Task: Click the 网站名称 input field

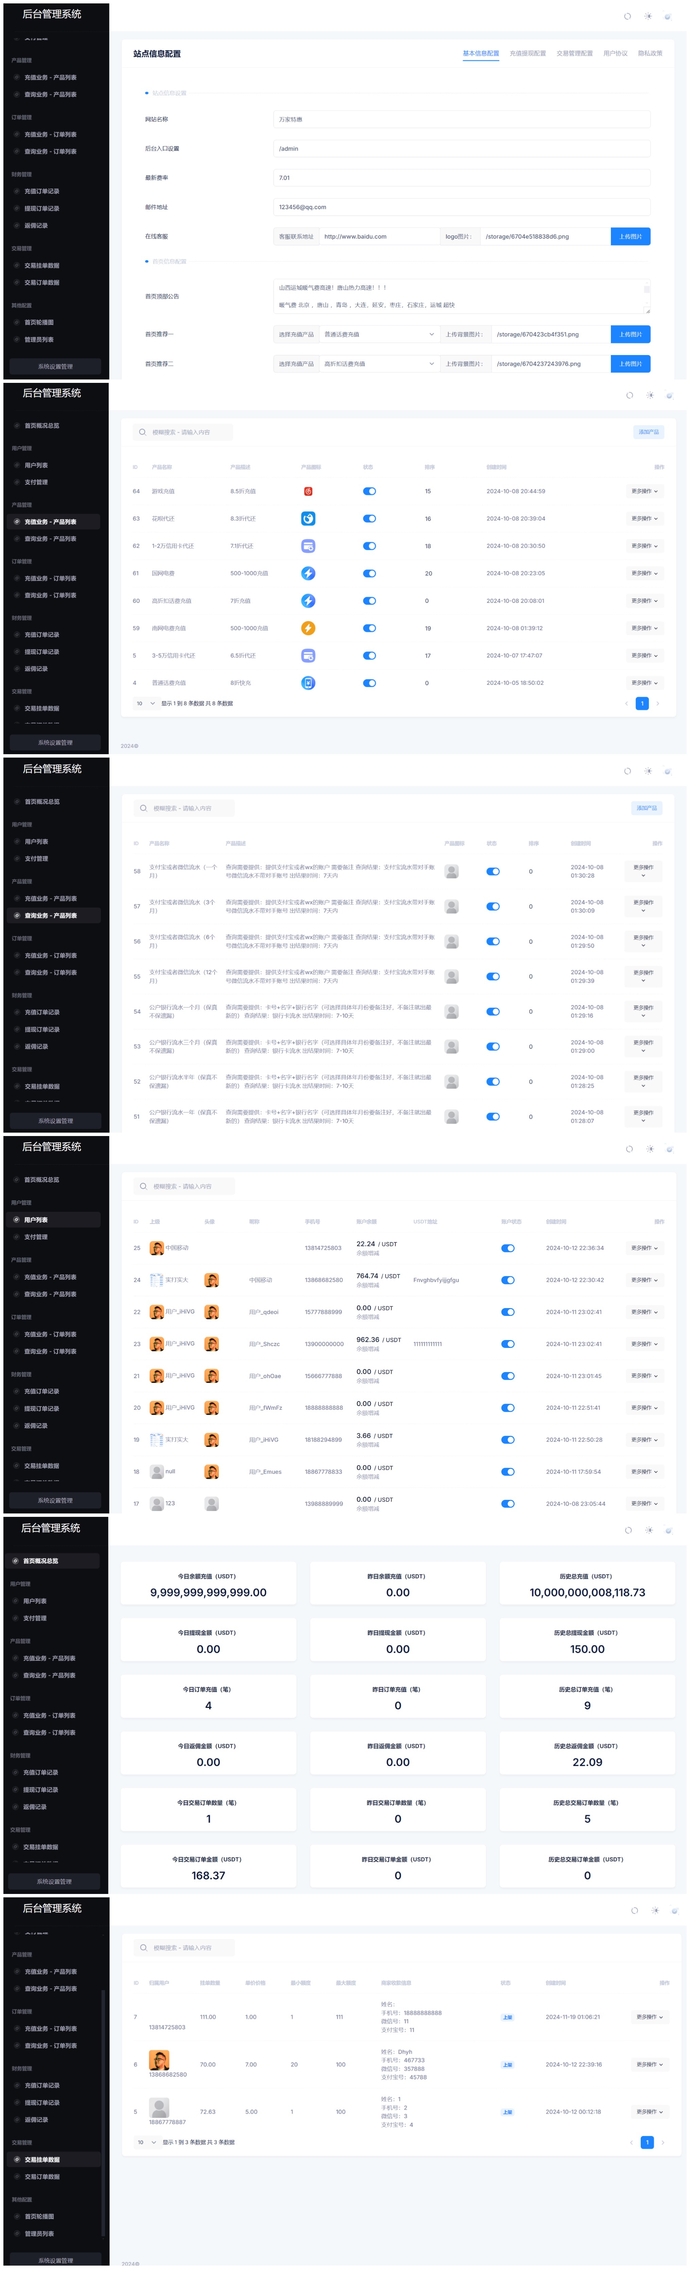Action: [461, 120]
